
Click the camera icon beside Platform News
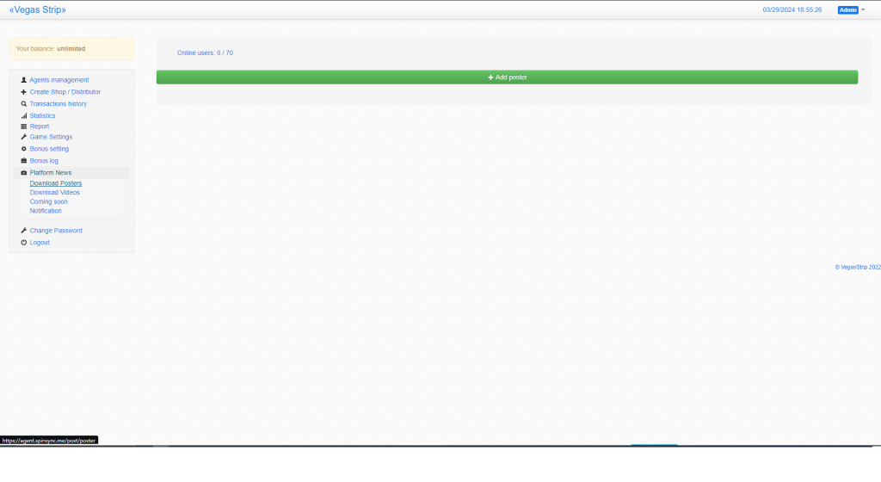(x=23, y=172)
